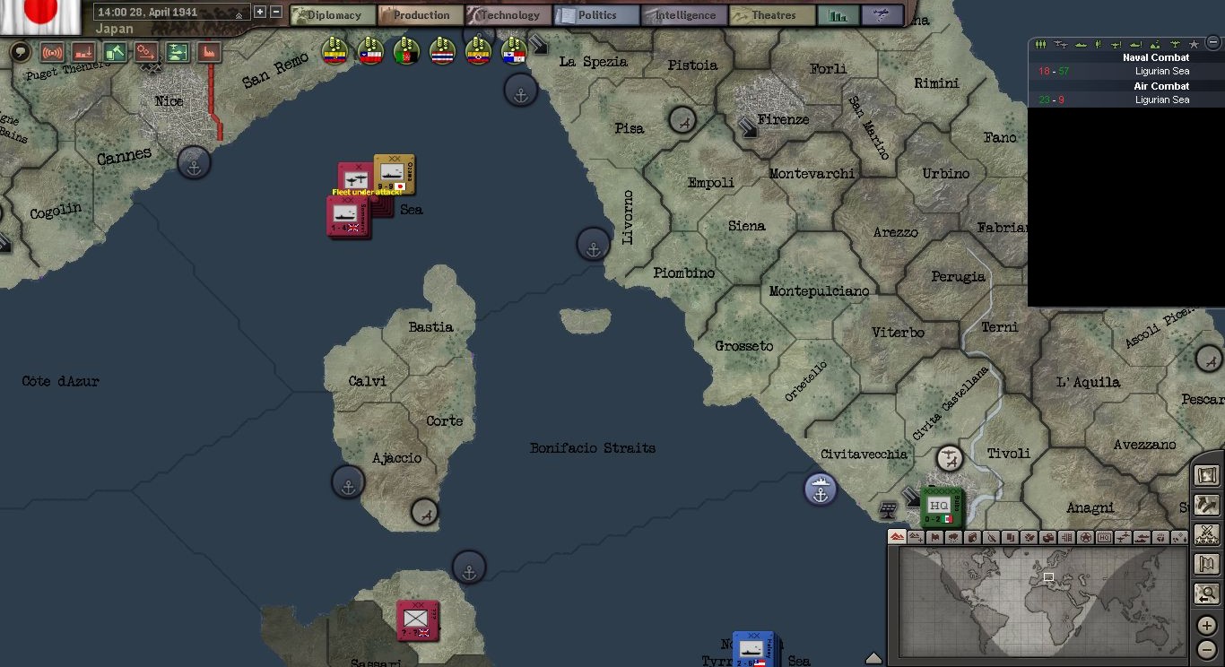
Task: Open the Statistics bar-chart screen
Action: [838, 15]
